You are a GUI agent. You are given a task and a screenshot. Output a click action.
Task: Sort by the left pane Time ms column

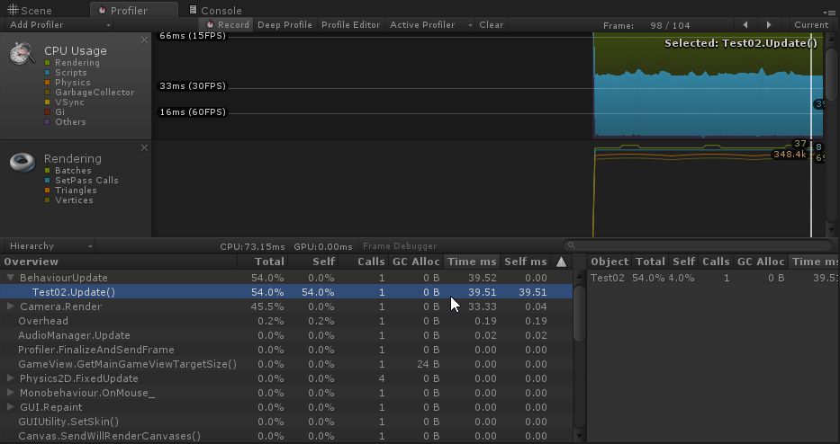(472, 262)
